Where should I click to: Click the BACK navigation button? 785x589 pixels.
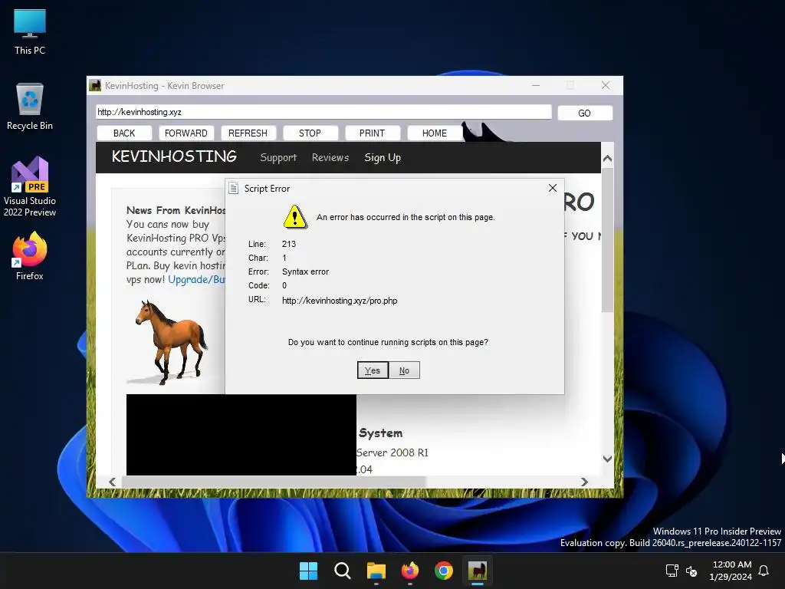[x=124, y=133]
